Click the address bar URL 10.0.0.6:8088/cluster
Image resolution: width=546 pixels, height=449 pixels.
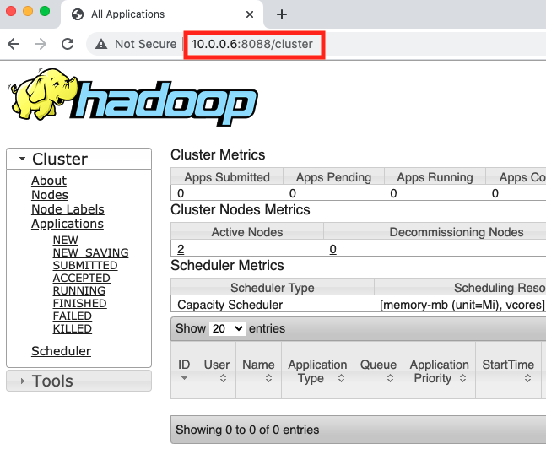[x=252, y=44]
